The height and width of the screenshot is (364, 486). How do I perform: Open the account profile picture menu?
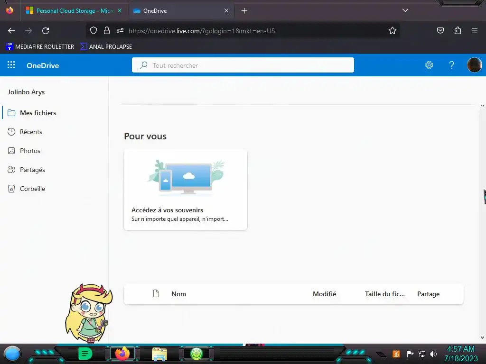point(474,65)
